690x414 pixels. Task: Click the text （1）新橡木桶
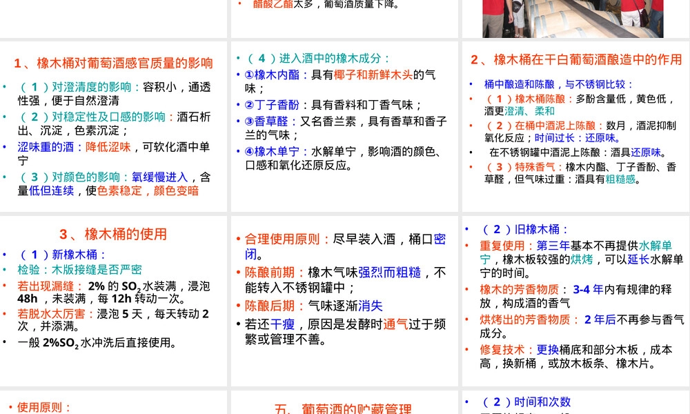click(x=61, y=255)
